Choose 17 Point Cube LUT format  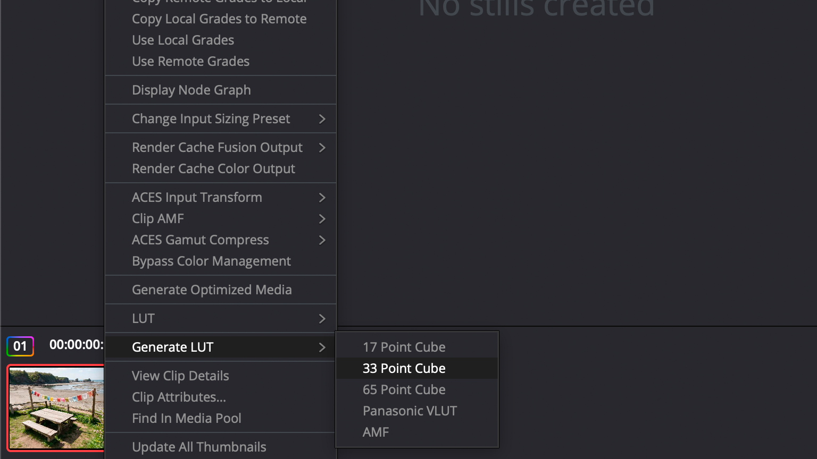coord(404,347)
